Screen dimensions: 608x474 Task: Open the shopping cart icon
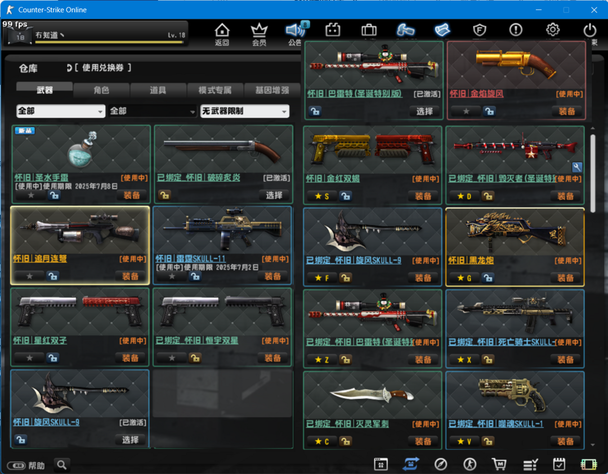point(499,464)
